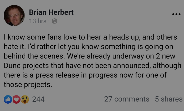Click the blue Like reaction icon
Image resolution: width=184 pixels, height=111 pixels.
coord(8,99)
